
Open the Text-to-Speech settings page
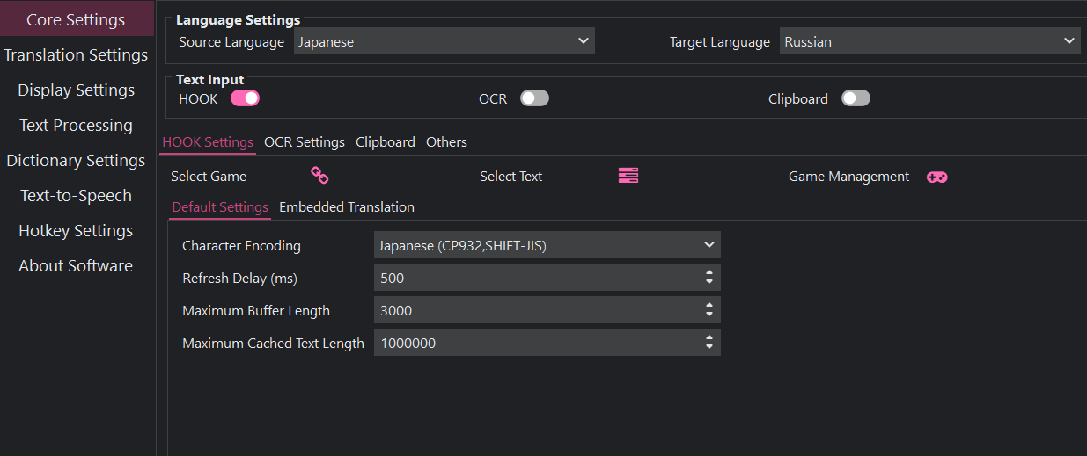76,196
